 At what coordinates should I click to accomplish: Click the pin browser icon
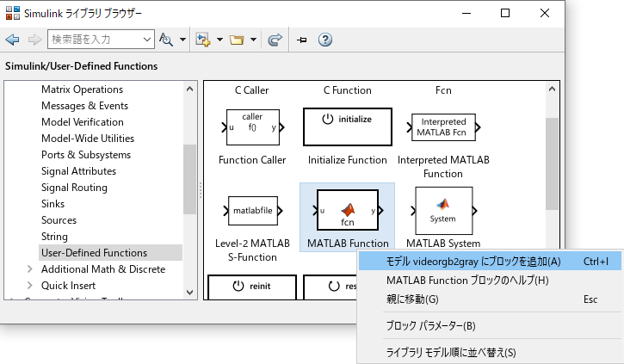tap(301, 40)
